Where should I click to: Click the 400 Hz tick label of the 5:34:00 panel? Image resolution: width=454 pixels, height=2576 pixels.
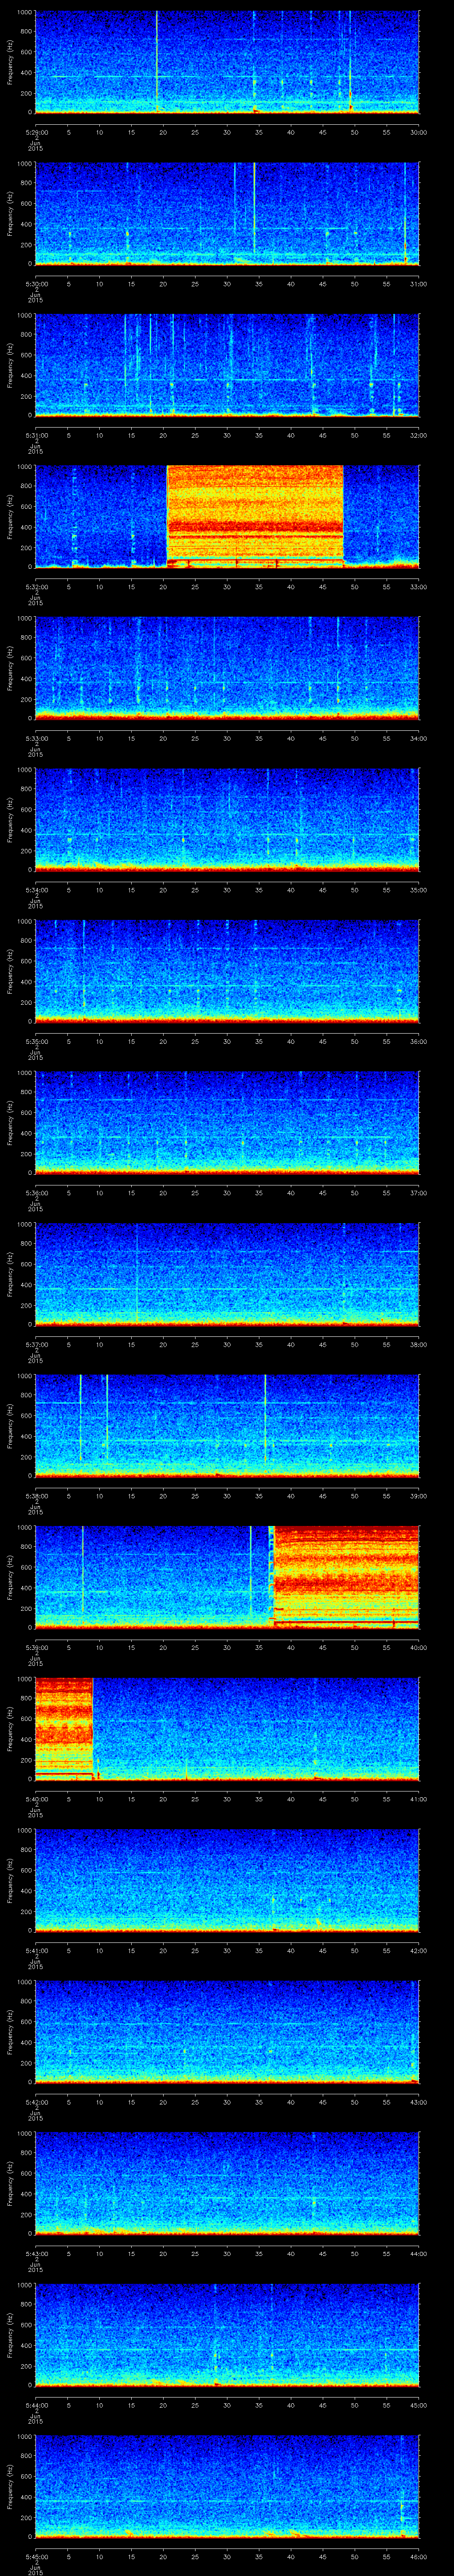[x=26, y=830]
